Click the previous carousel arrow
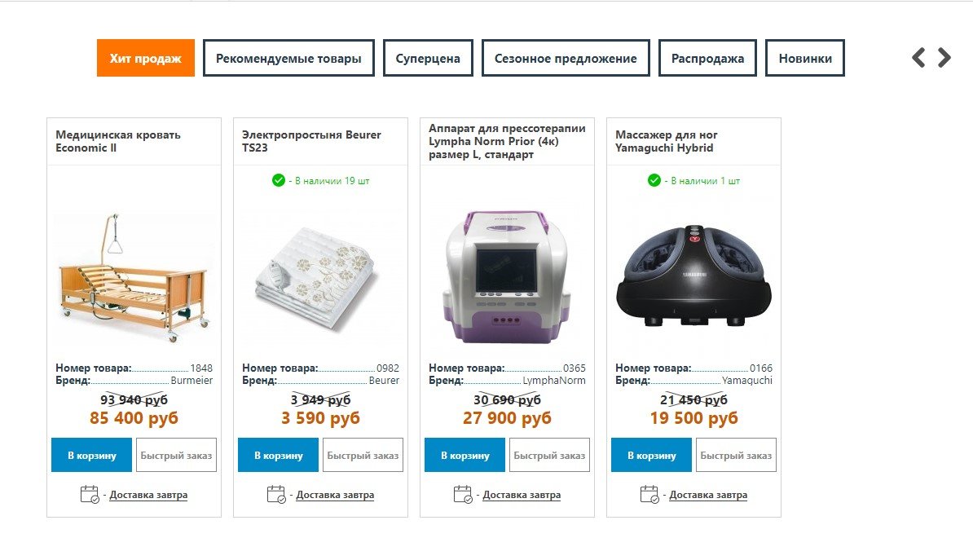Image resolution: width=973 pixels, height=538 pixels. [918, 57]
